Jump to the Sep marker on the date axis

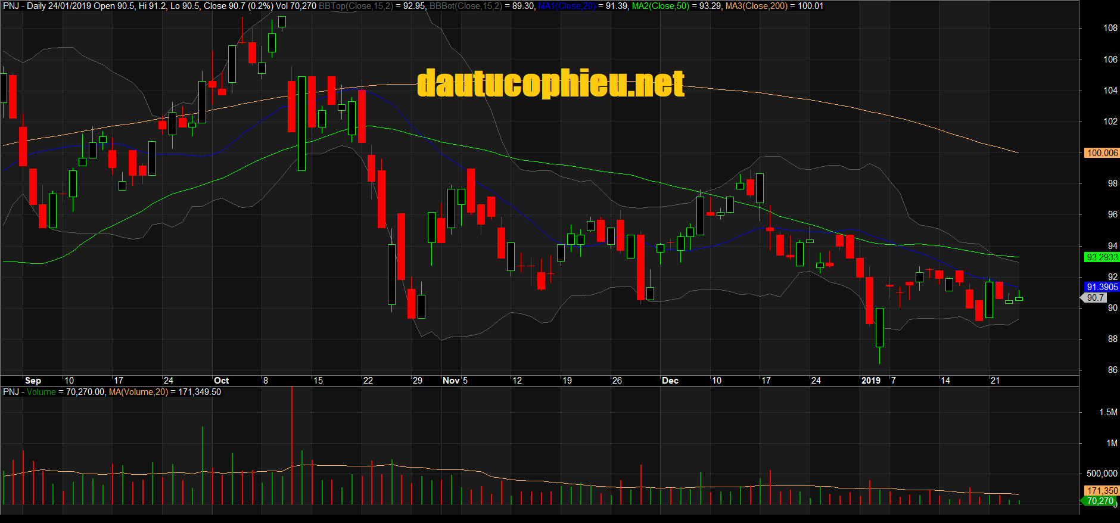pyautogui.click(x=33, y=381)
